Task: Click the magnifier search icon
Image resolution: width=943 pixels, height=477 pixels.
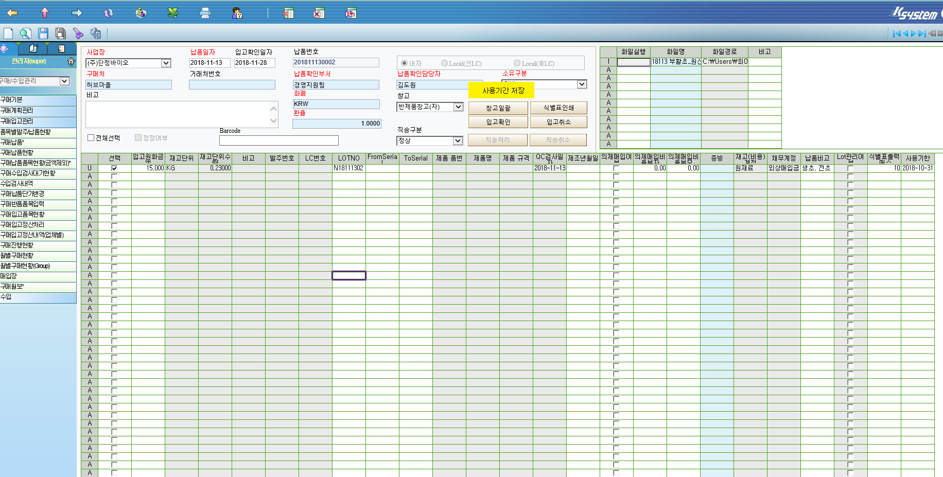Action: tap(25, 33)
